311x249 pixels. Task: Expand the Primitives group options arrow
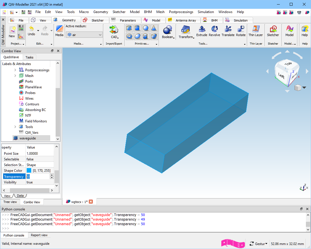(156, 44)
